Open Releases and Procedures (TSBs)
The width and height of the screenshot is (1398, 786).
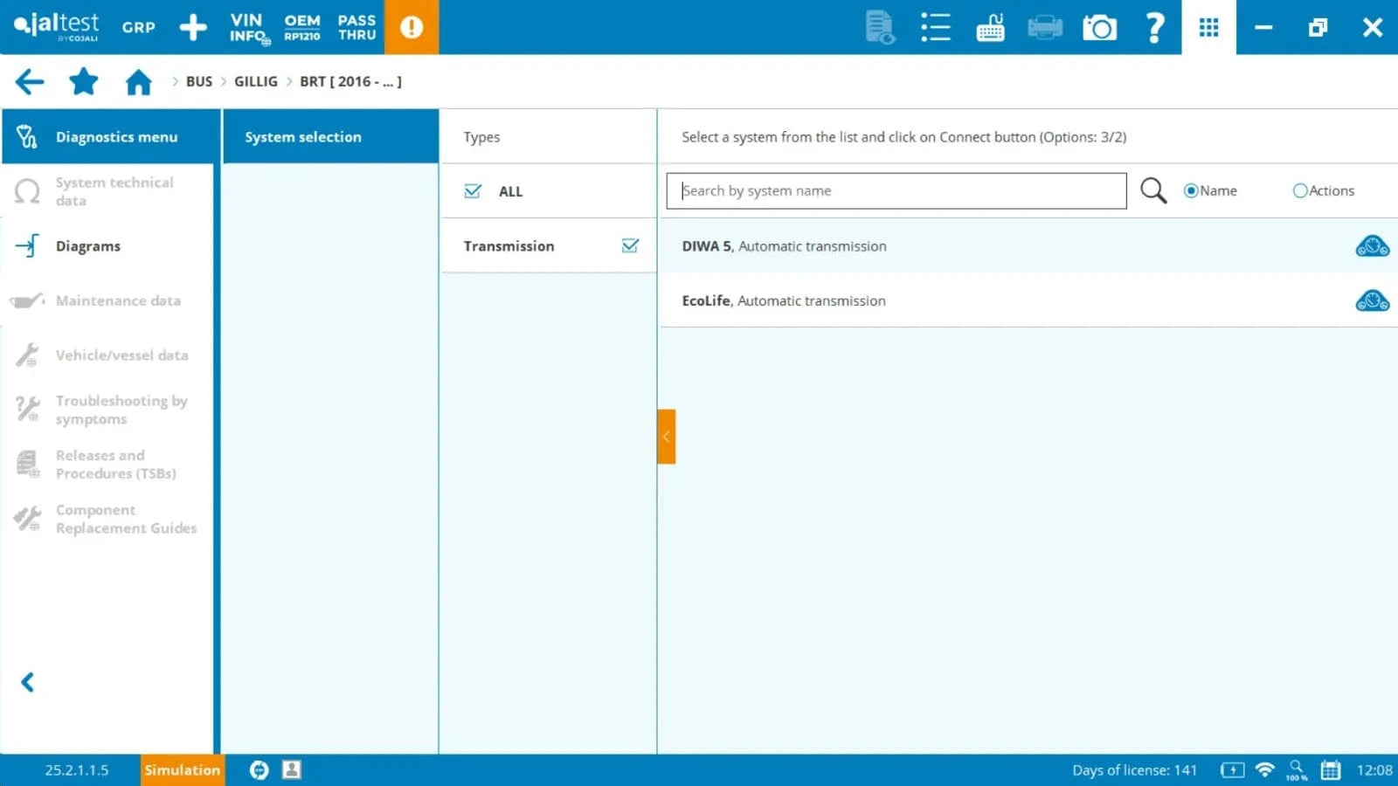107,465
